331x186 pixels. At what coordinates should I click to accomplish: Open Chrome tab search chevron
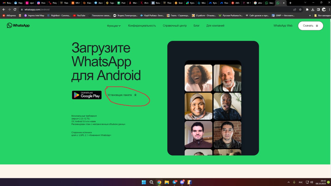[x=305, y=3]
